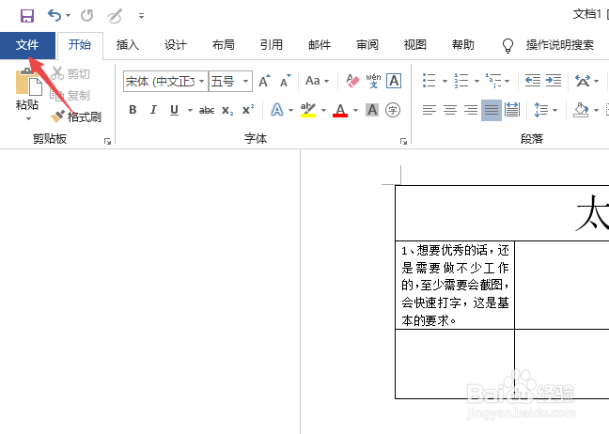Open the 审阅 (Review) tab
The height and width of the screenshot is (434, 609).
(x=367, y=45)
